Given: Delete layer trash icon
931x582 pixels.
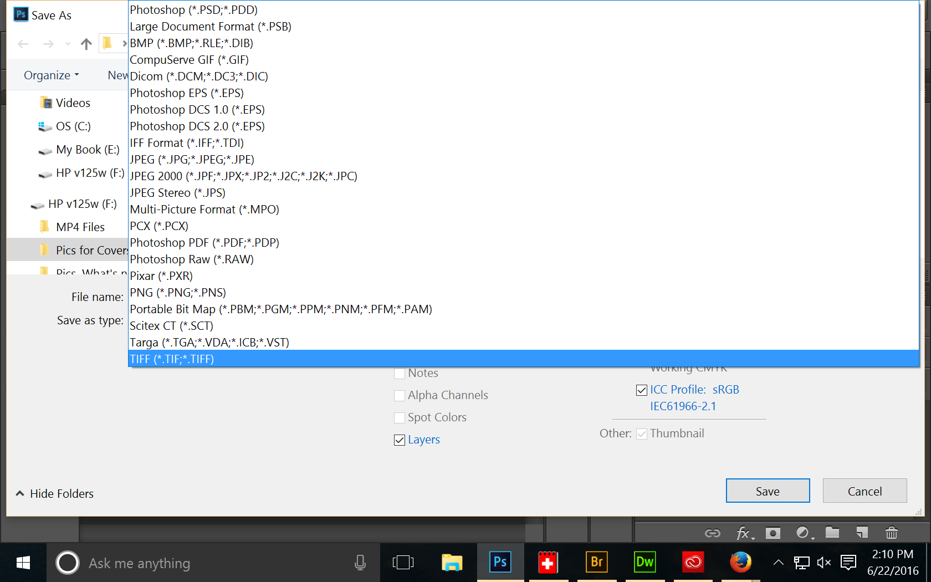Looking at the screenshot, I should click(x=891, y=533).
